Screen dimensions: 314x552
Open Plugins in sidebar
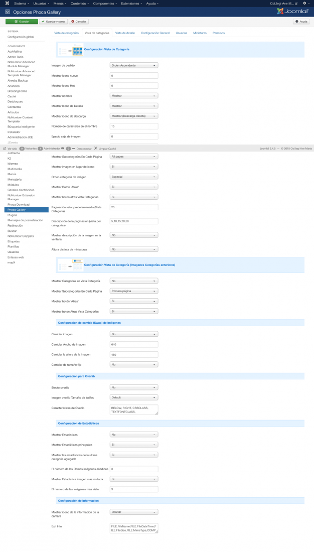point(13,215)
